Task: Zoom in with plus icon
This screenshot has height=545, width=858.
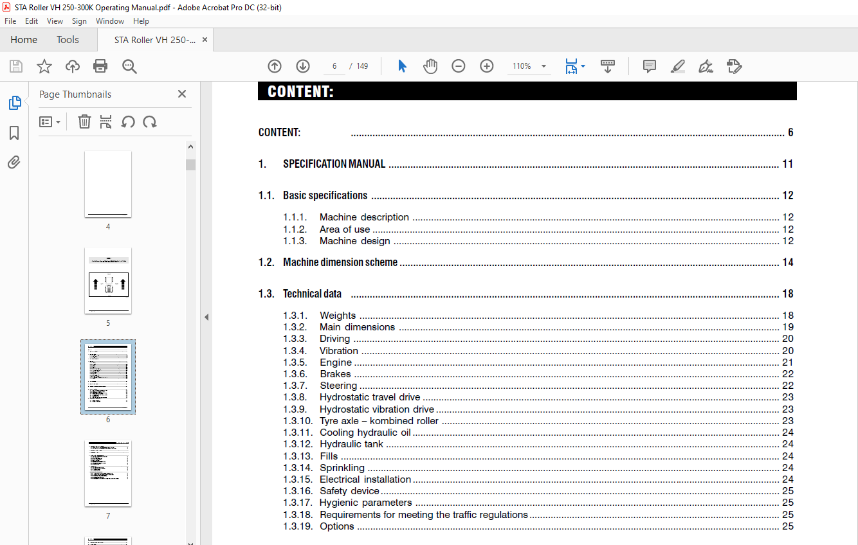Action: (487, 66)
